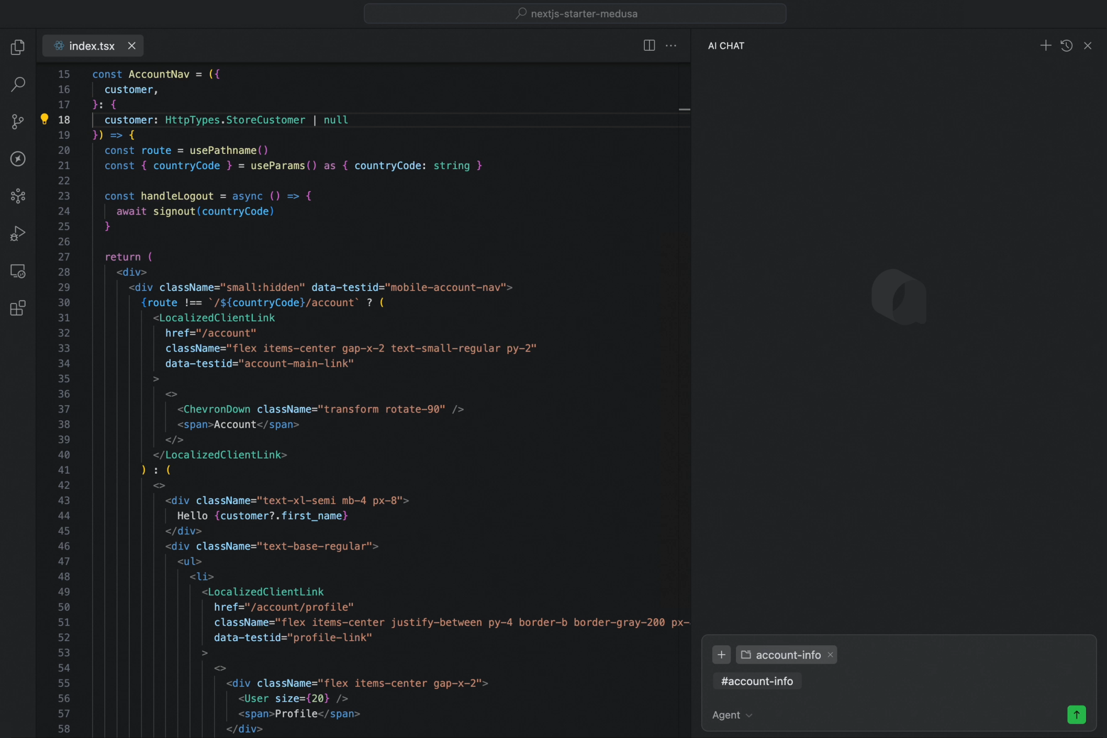Click the #account-info tag in chat input
This screenshot has width=1107, height=738.
click(757, 681)
